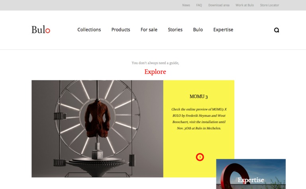306x189 pixels.
Task: Go to For sale section
Action: [149, 29]
